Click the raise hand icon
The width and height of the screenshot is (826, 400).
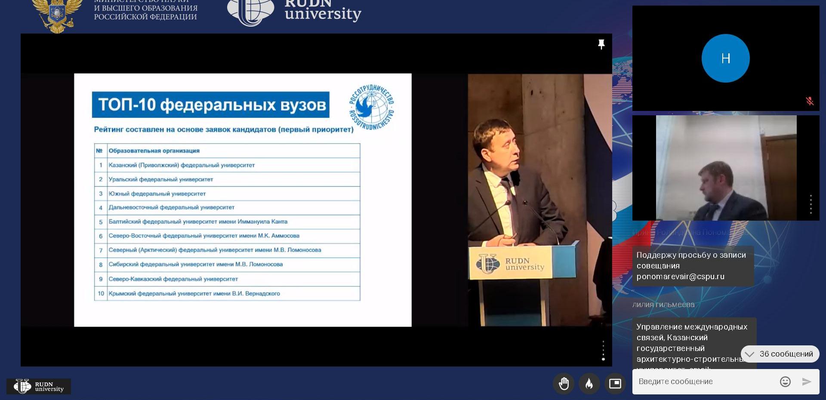[564, 383]
